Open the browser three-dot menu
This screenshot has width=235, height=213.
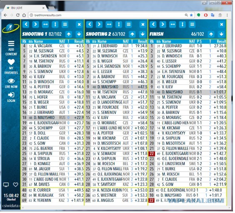(227, 15)
